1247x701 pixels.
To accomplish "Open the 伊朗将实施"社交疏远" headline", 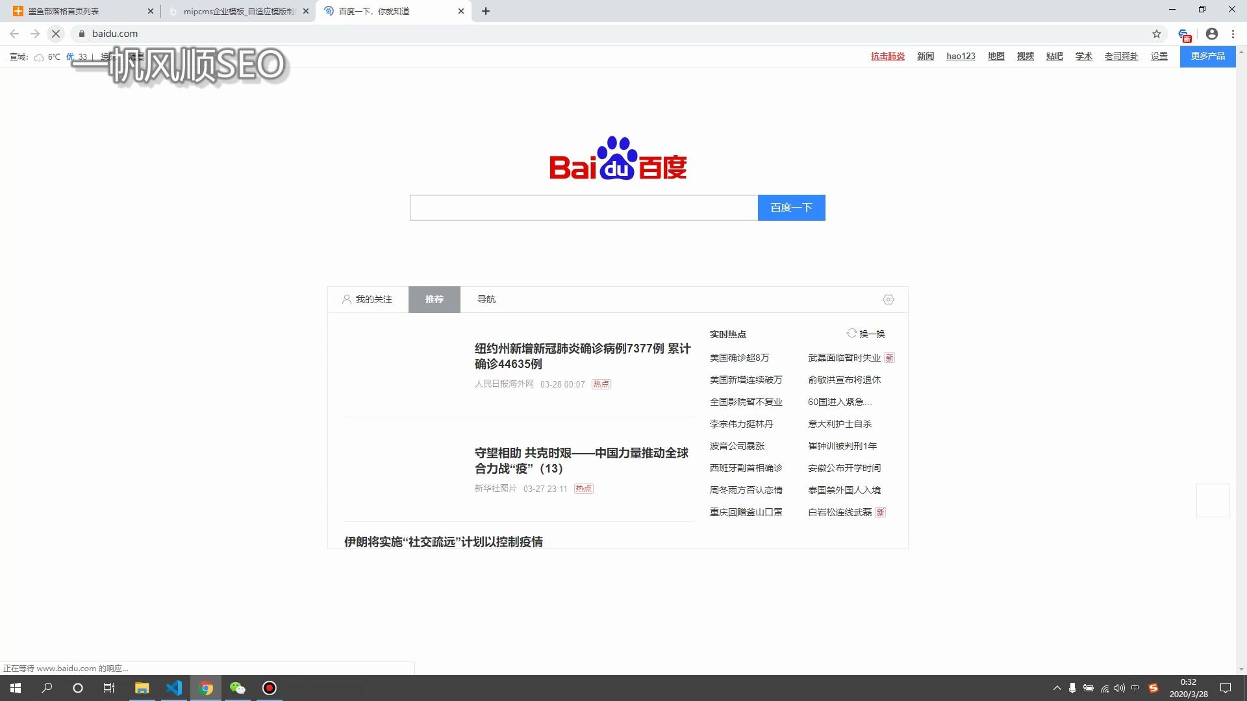I will tap(444, 542).
